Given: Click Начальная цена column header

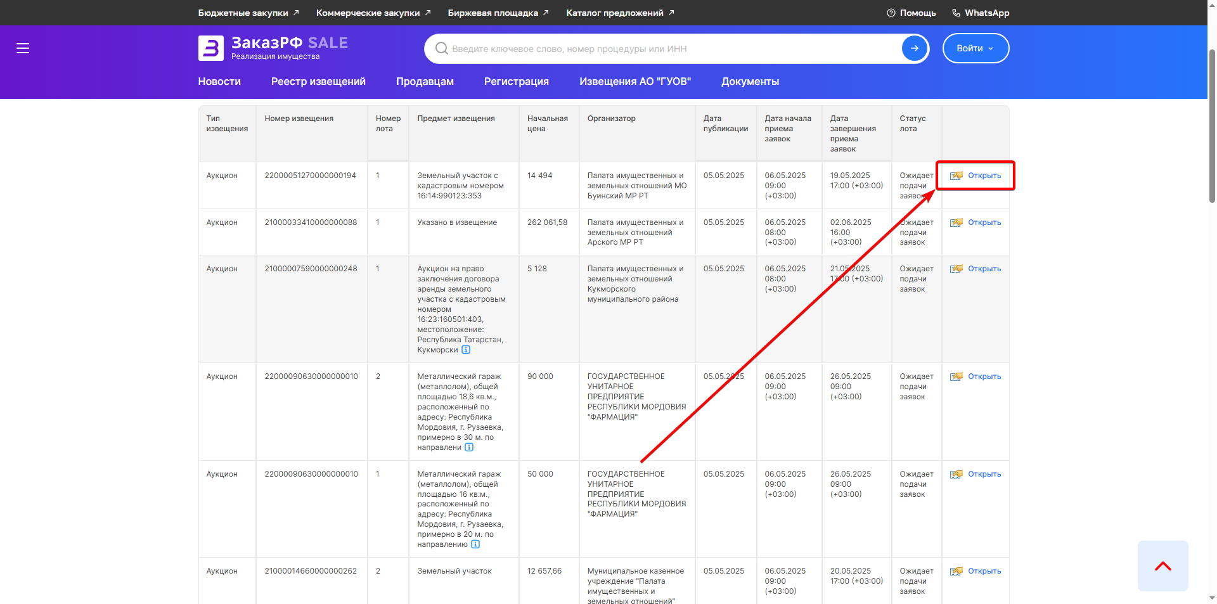Looking at the screenshot, I should 547,124.
